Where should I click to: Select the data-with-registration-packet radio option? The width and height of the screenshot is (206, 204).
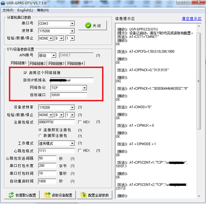[40, 136]
